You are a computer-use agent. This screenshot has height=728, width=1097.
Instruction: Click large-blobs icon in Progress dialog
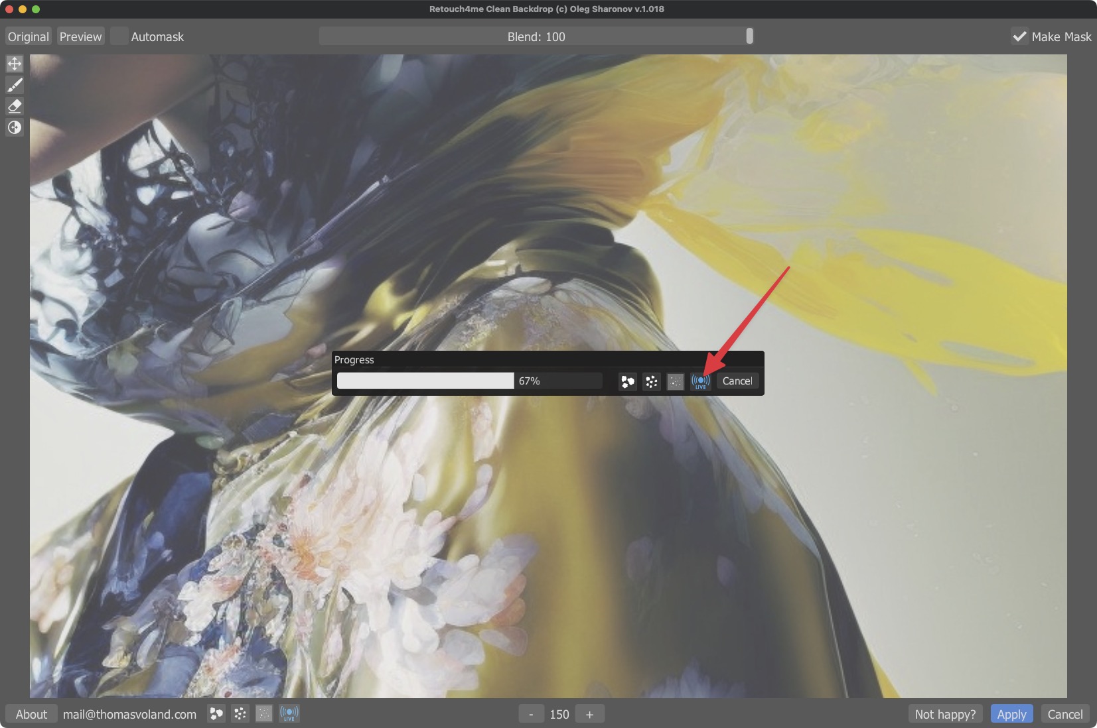pyautogui.click(x=628, y=381)
